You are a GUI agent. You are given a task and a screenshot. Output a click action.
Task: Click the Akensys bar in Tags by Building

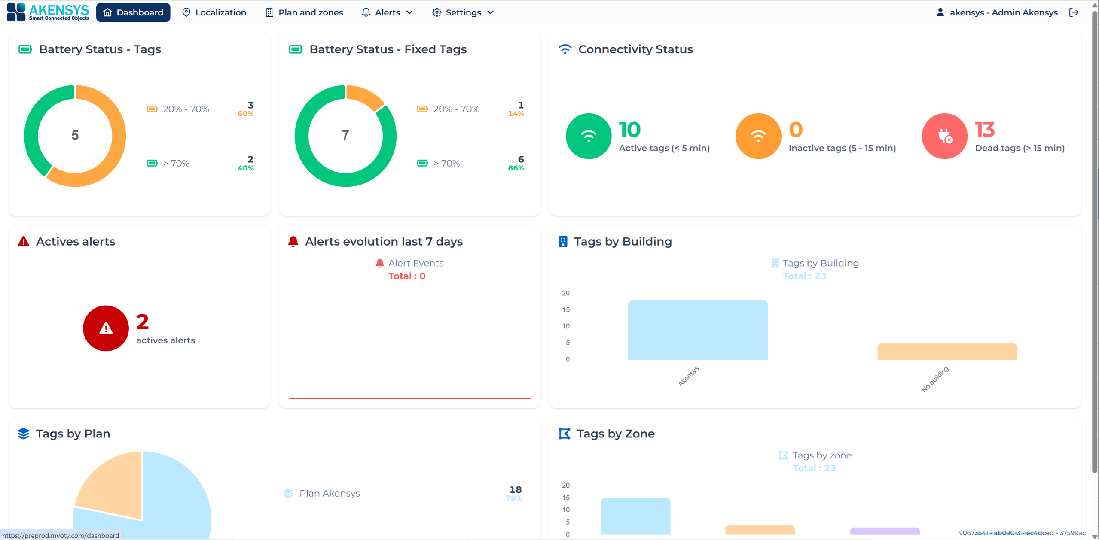[698, 330]
